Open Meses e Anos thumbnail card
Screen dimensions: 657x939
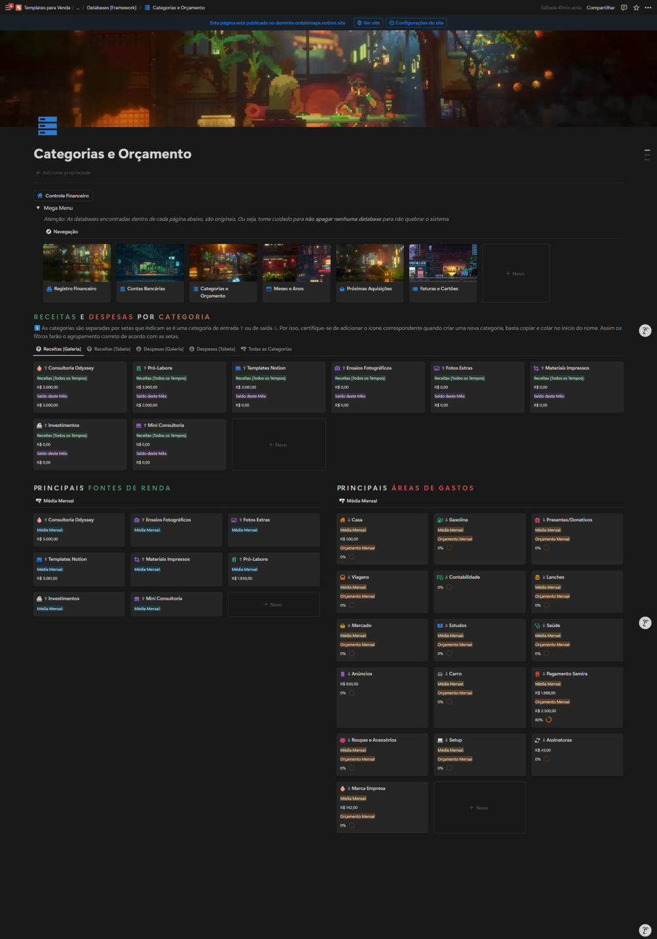pos(296,273)
